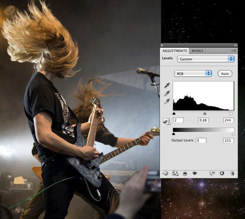The height and width of the screenshot is (219, 245).
Task: Open the RGB channel dropdown
Action: (x=193, y=73)
